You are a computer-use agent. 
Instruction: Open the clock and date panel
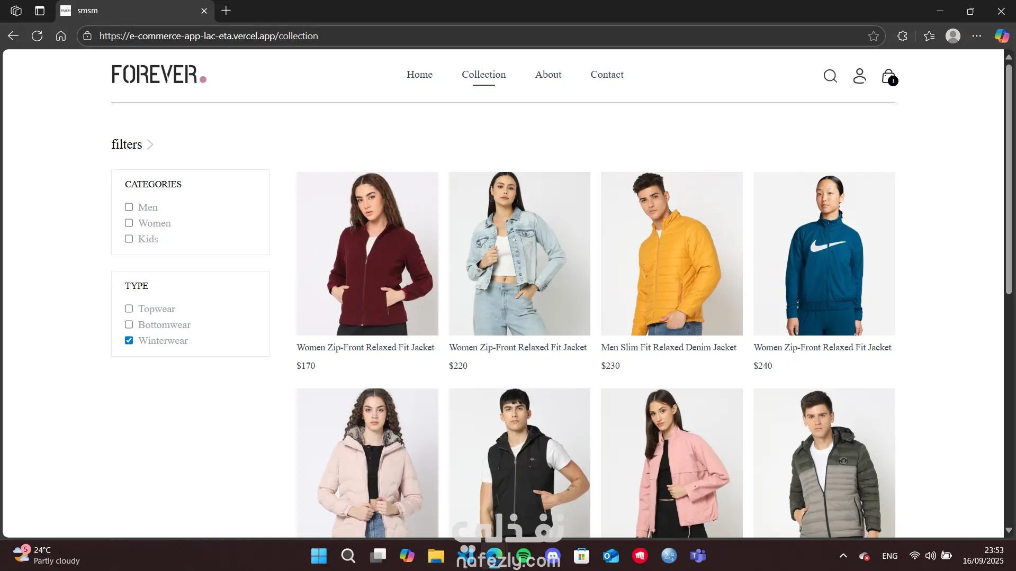tap(983, 556)
